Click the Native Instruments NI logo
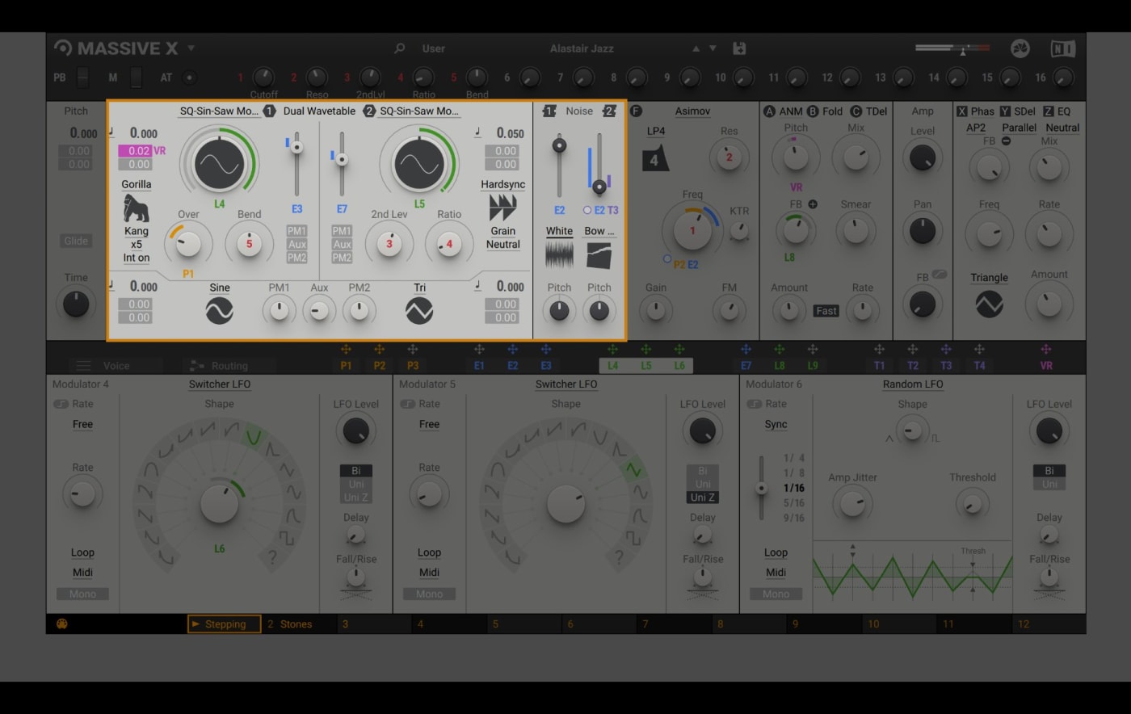Image resolution: width=1131 pixels, height=714 pixels. pyautogui.click(x=1062, y=48)
